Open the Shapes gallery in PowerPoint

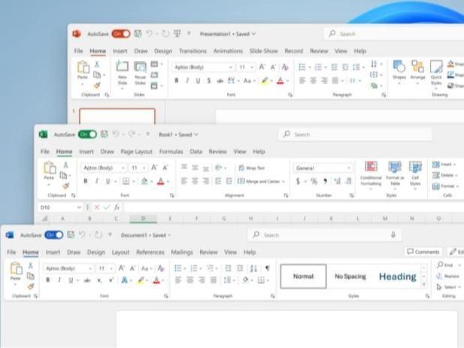click(x=399, y=68)
